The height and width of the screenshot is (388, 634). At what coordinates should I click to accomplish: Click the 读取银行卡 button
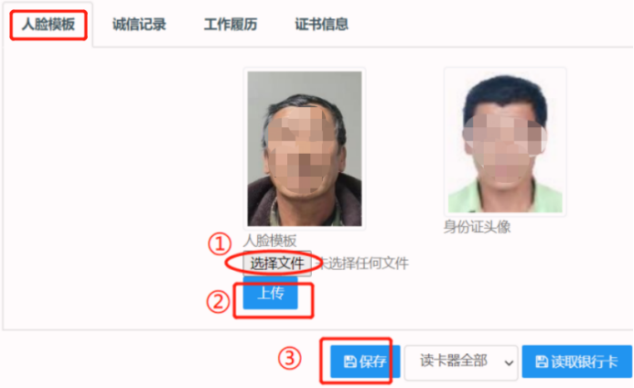tap(577, 361)
